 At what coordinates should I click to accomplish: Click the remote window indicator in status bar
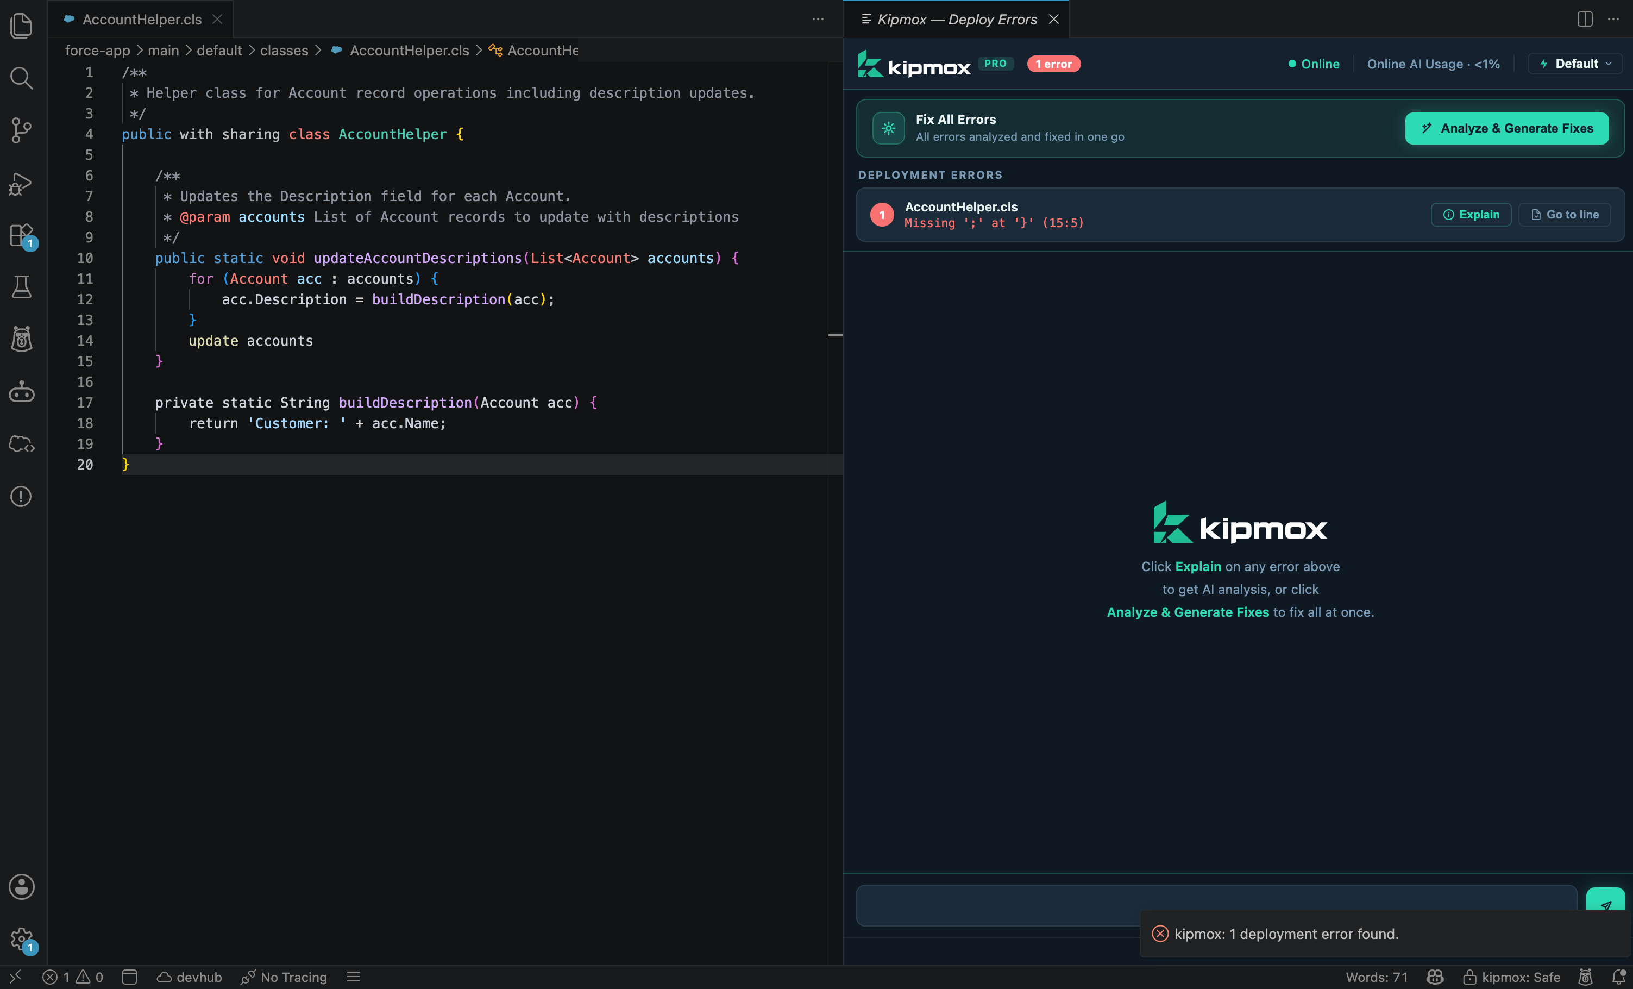click(15, 977)
